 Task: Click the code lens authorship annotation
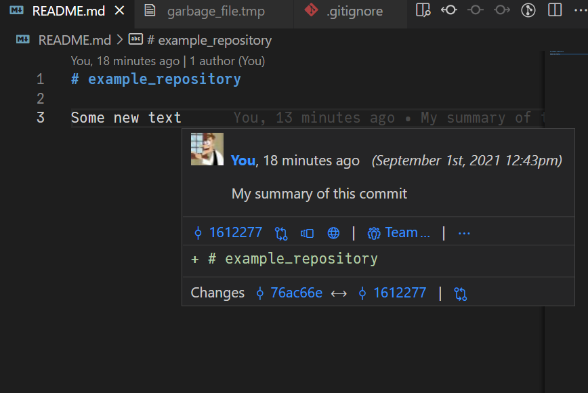(x=168, y=61)
